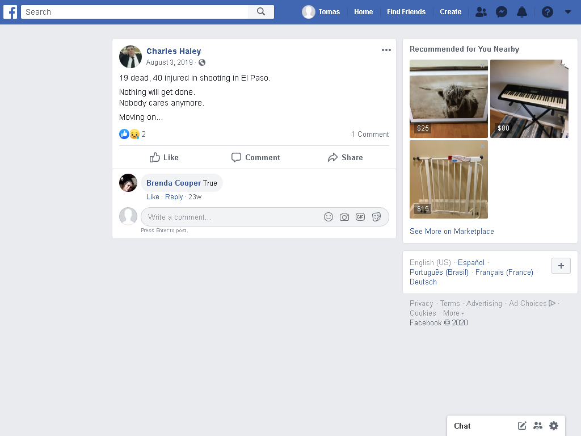This screenshot has height=436, width=581.
Task: Like Charles Haley's post
Action: 164,158
